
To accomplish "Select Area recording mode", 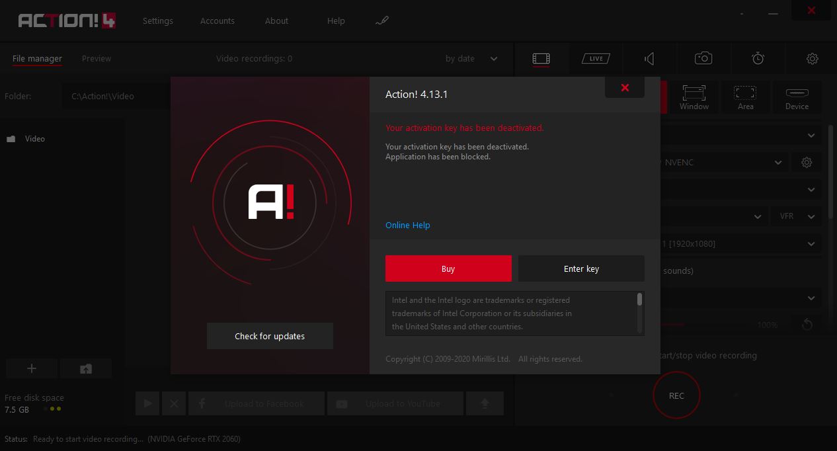I will click(x=745, y=98).
